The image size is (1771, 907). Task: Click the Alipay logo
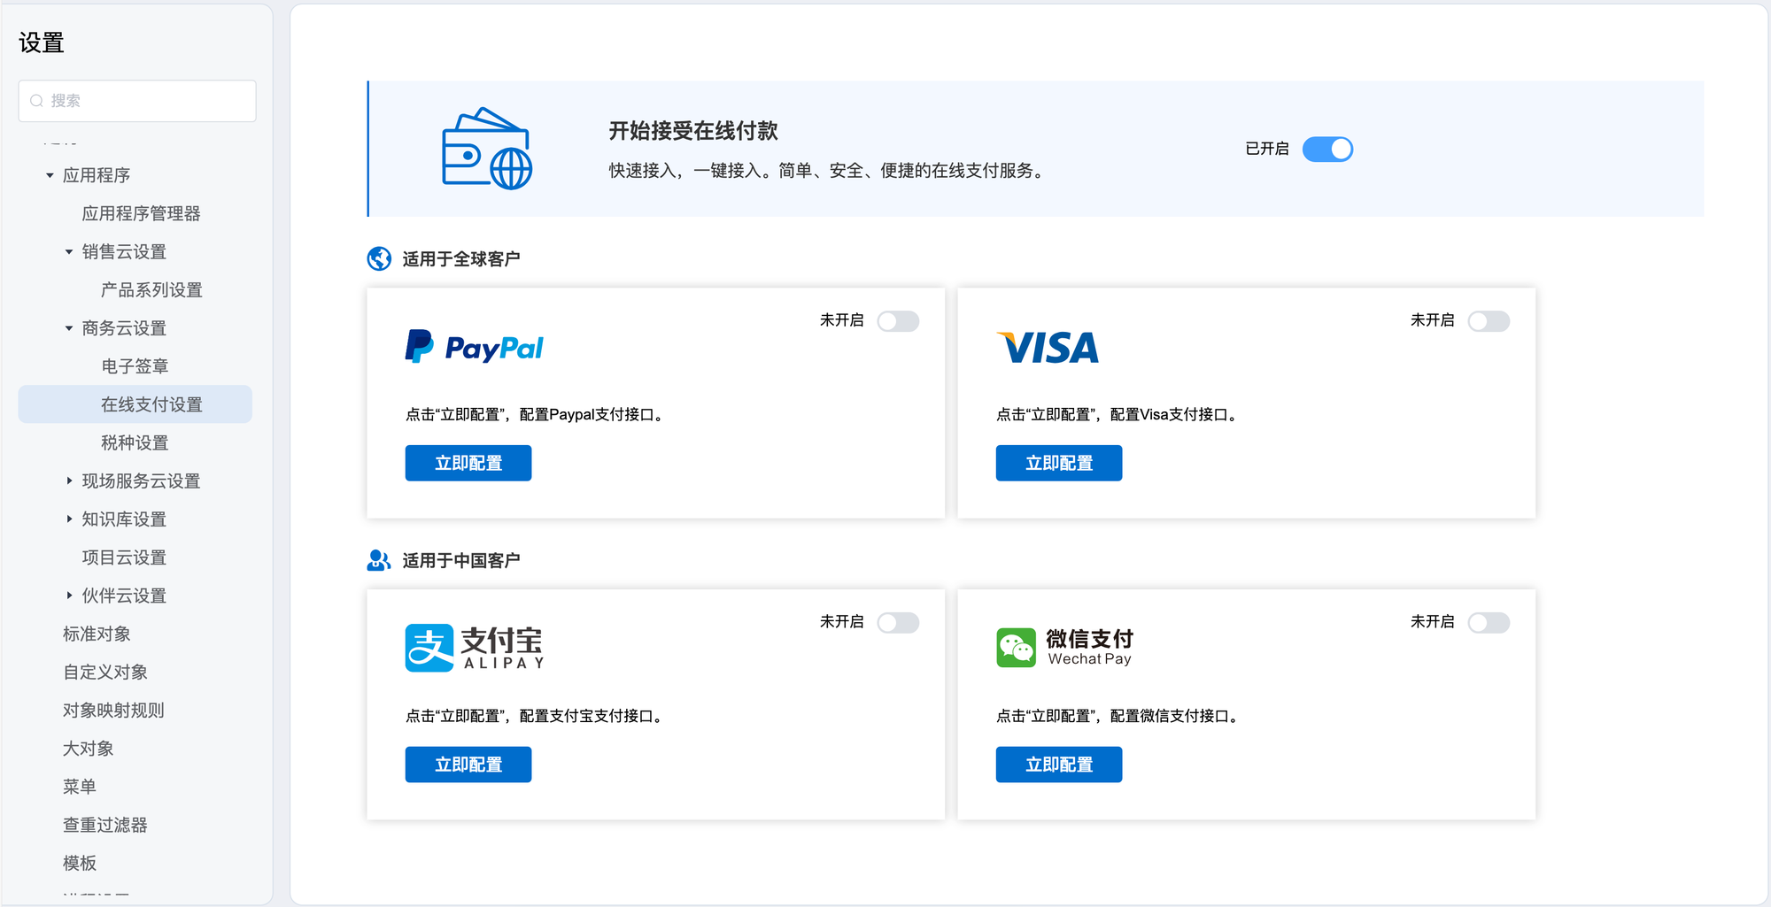click(474, 648)
